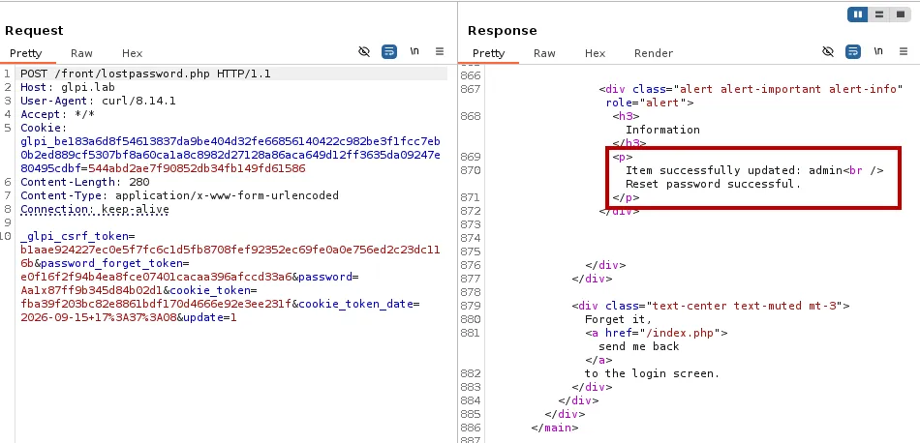Click the Accept: */* header line
This screenshot has height=443, width=920.
pyautogui.click(x=57, y=114)
